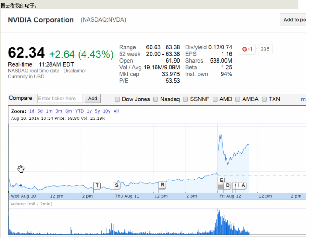
Task: Select the R news marker on chart
Action: click(x=162, y=185)
